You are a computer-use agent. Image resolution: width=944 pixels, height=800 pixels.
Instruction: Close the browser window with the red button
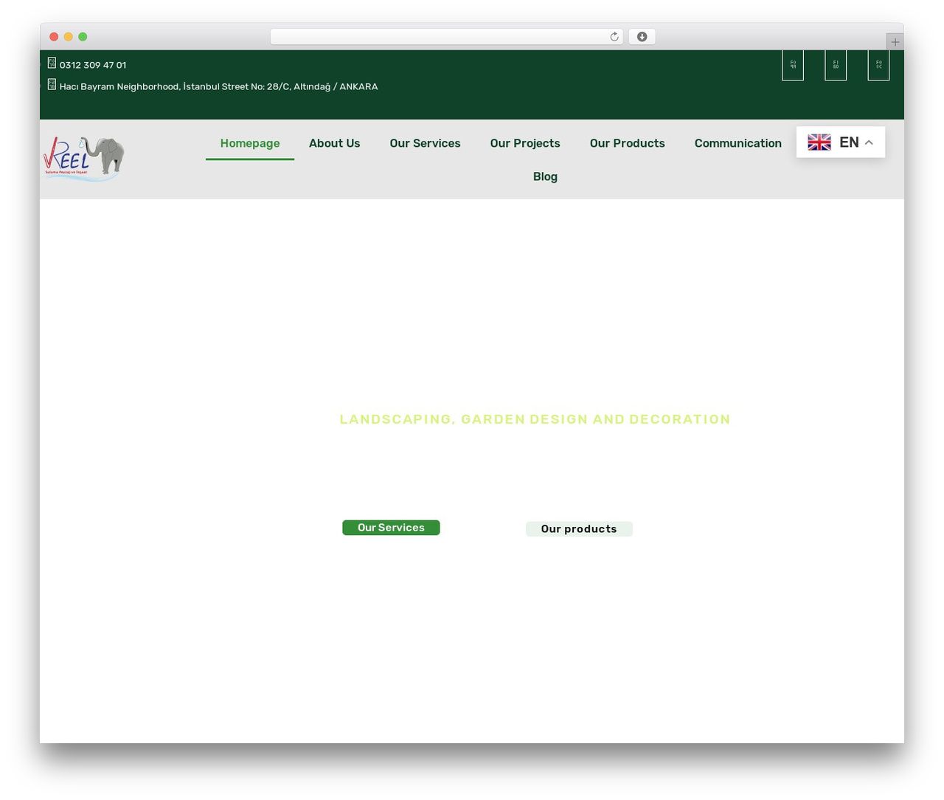[54, 37]
